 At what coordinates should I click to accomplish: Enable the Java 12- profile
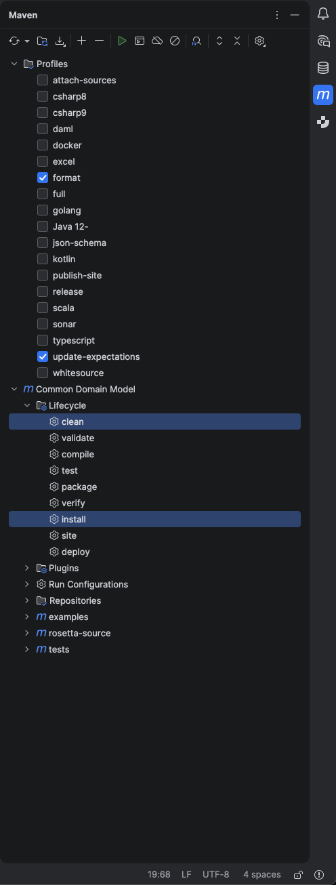coord(43,226)
